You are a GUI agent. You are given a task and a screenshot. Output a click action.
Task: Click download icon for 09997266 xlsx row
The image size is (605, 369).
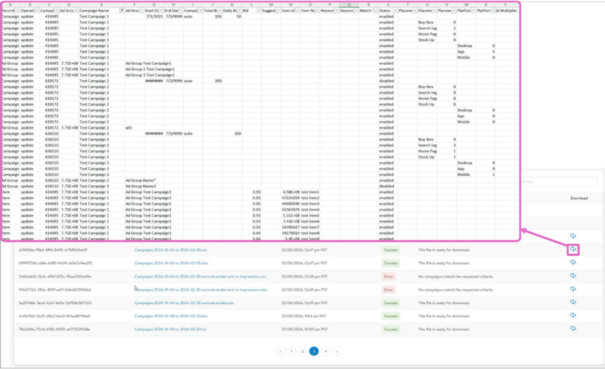[x=573, y=263]
